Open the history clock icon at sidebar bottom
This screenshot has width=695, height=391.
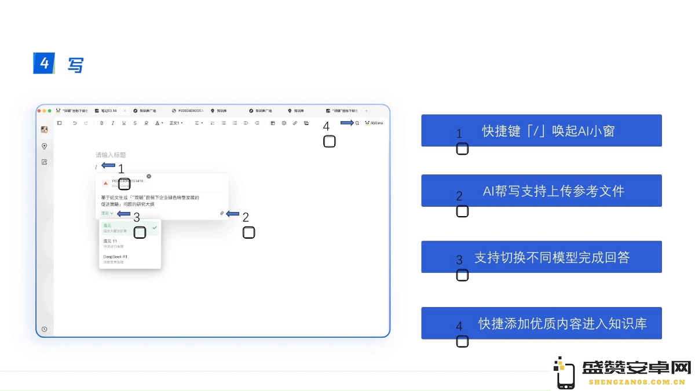pos(44,329)
